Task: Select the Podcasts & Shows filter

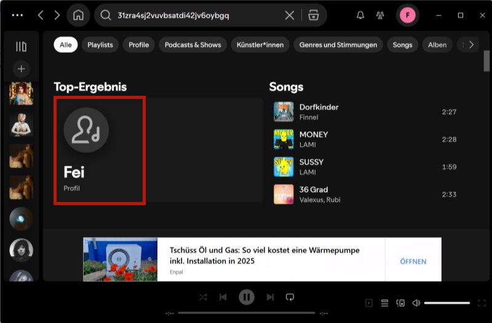Action: [193, 45]
